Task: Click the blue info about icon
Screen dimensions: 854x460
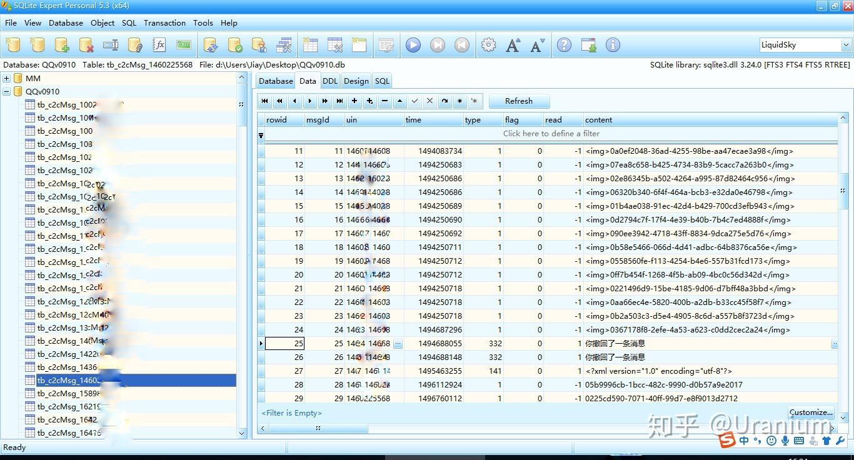Action: click(x=613, y=45)
